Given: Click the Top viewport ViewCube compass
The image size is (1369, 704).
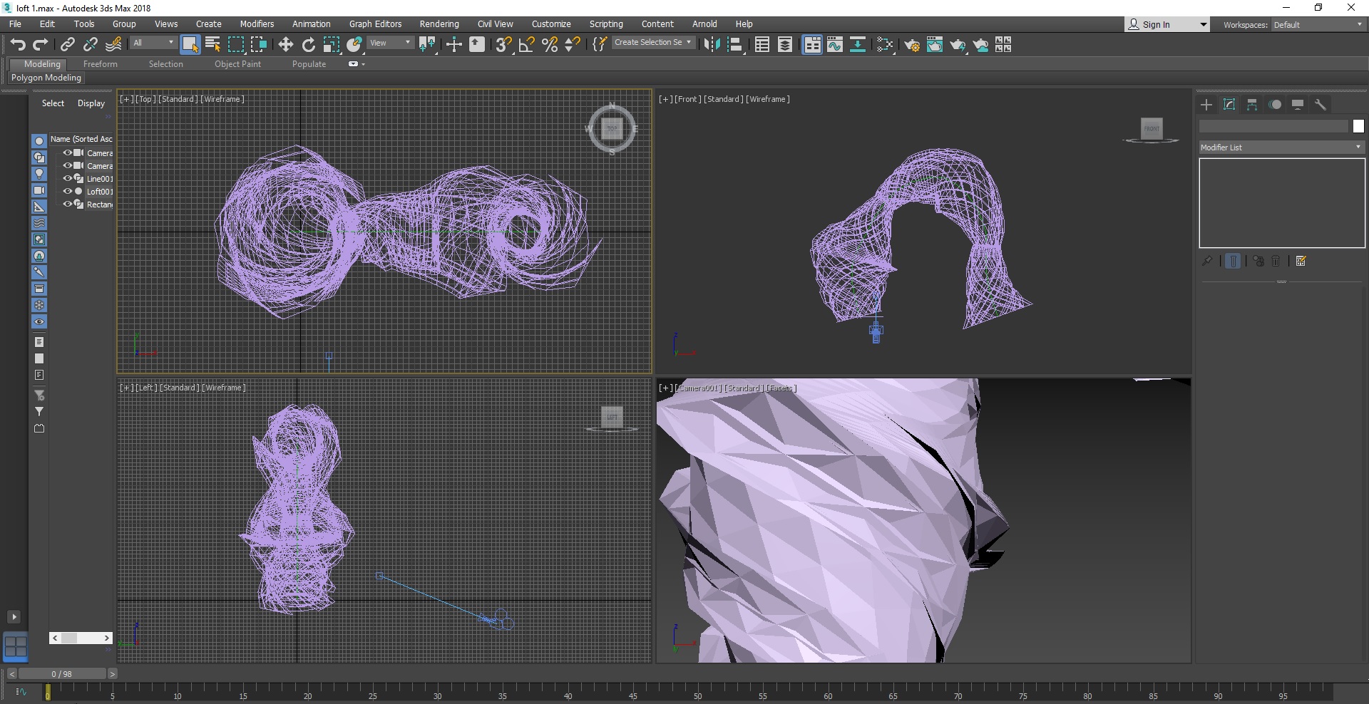Looking at the screenshot, I should click(612, 129).
